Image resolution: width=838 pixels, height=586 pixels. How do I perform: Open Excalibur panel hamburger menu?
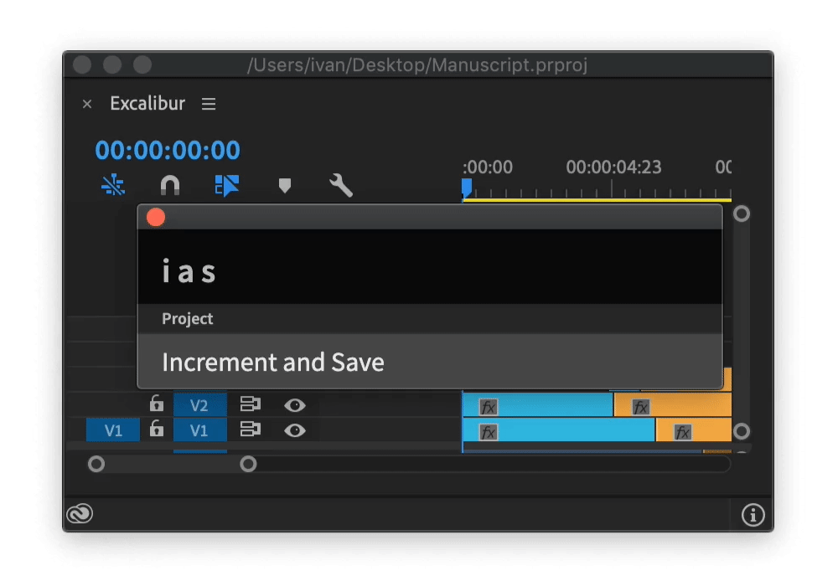(x=209, y=104)
